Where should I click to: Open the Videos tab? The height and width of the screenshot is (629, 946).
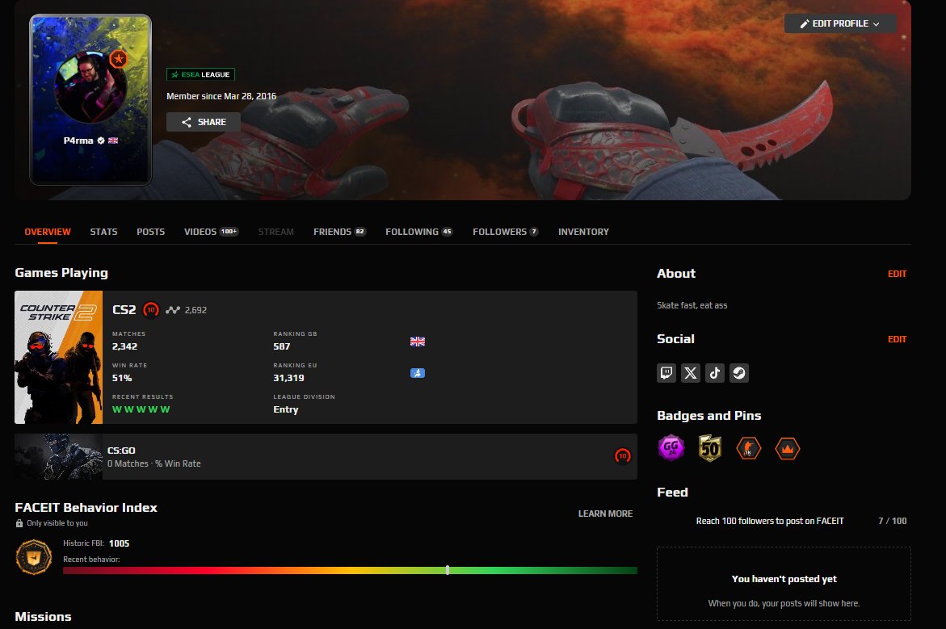pyautogui.click(x=211, y=232)
